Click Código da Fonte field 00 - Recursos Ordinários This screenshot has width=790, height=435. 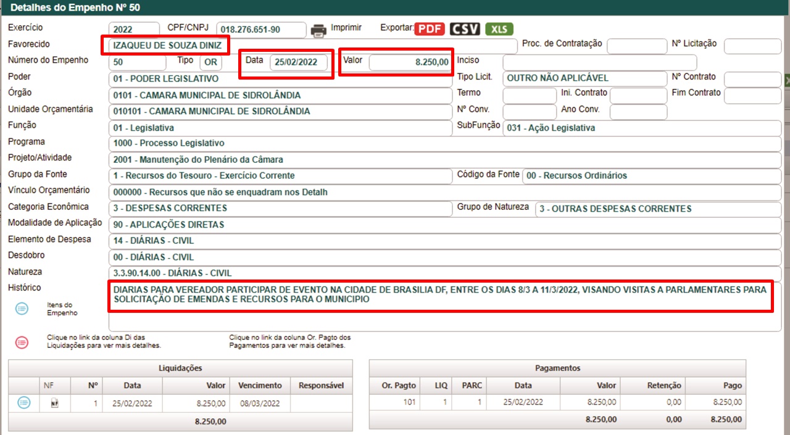coord(652,176)
